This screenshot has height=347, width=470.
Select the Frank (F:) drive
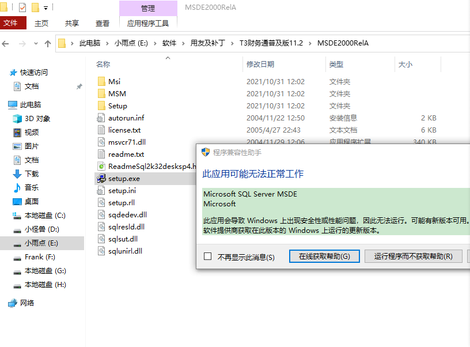click(x=40, y=257)
